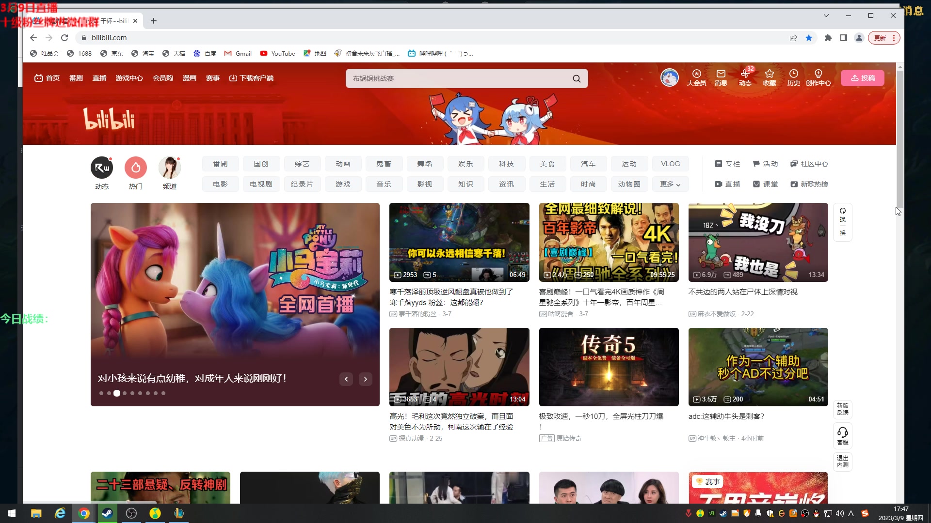Open the browser tab list chevron
The width and height of the screenshot is (931, 523).
826,15
